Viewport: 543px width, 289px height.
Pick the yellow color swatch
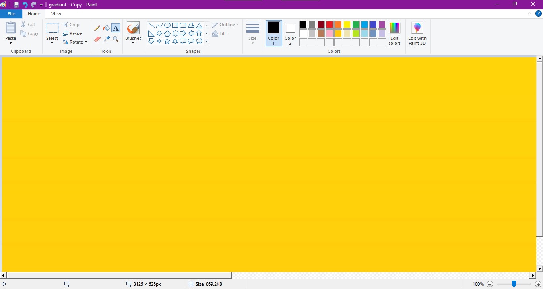[x=347, y=25]
